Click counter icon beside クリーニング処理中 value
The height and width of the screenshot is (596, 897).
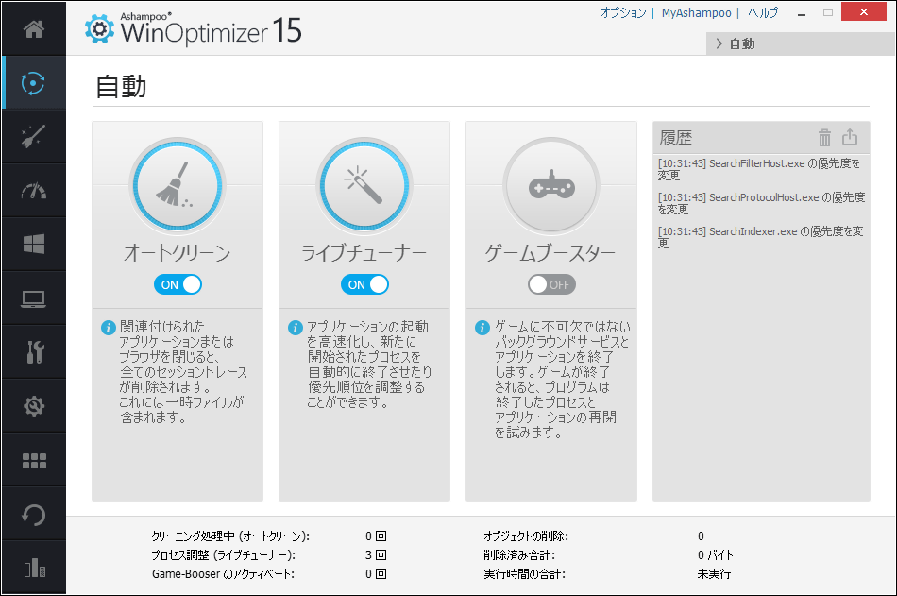point(381,536)
